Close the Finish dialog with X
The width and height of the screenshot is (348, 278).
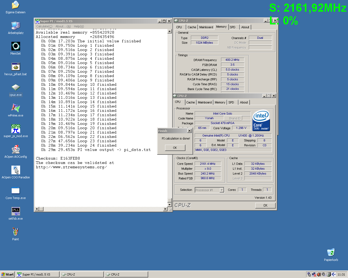[x=189, y=131]
